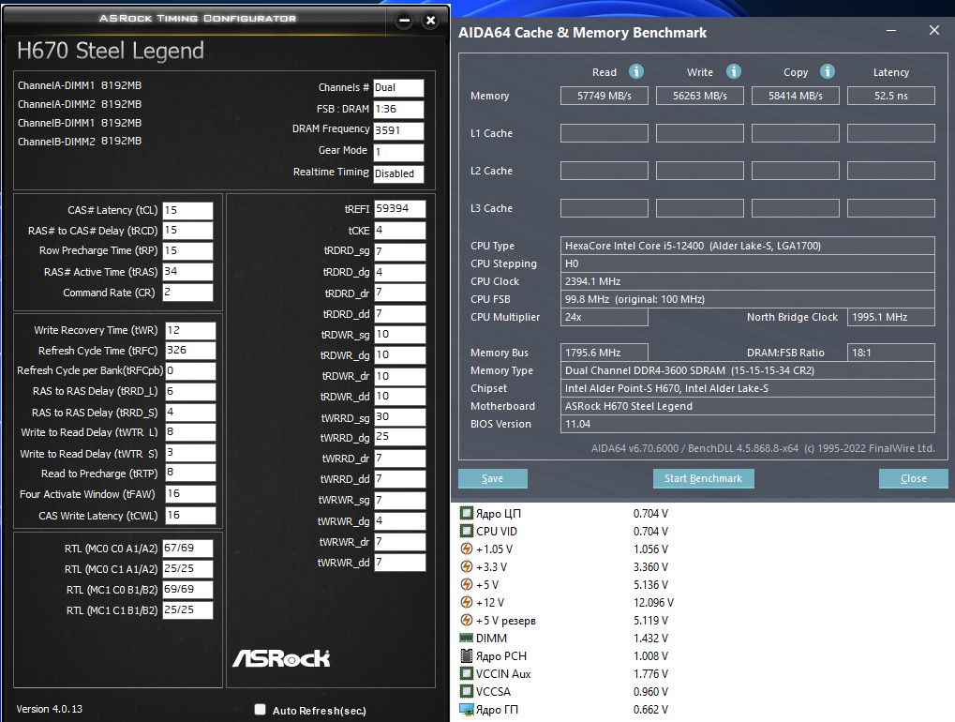The width and height of the screenshot is (955, 722).
Task: Click the Copy info icon in AIDA64
Action: pyautogui.click(x=828, y=71)
